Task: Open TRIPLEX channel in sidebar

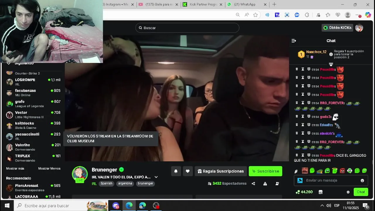Action: coord(33,158)
